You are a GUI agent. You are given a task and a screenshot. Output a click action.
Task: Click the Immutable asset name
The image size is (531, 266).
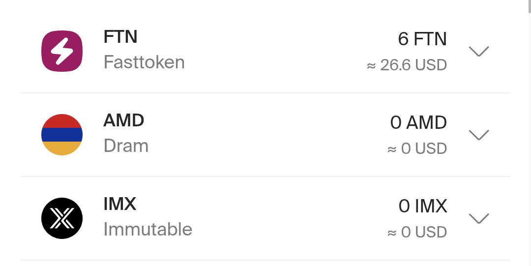[147, 230]
